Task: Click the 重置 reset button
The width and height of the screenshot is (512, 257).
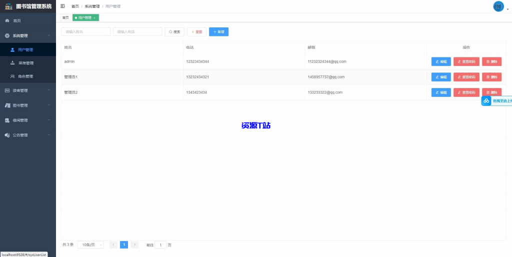Action: pos(196,31)
